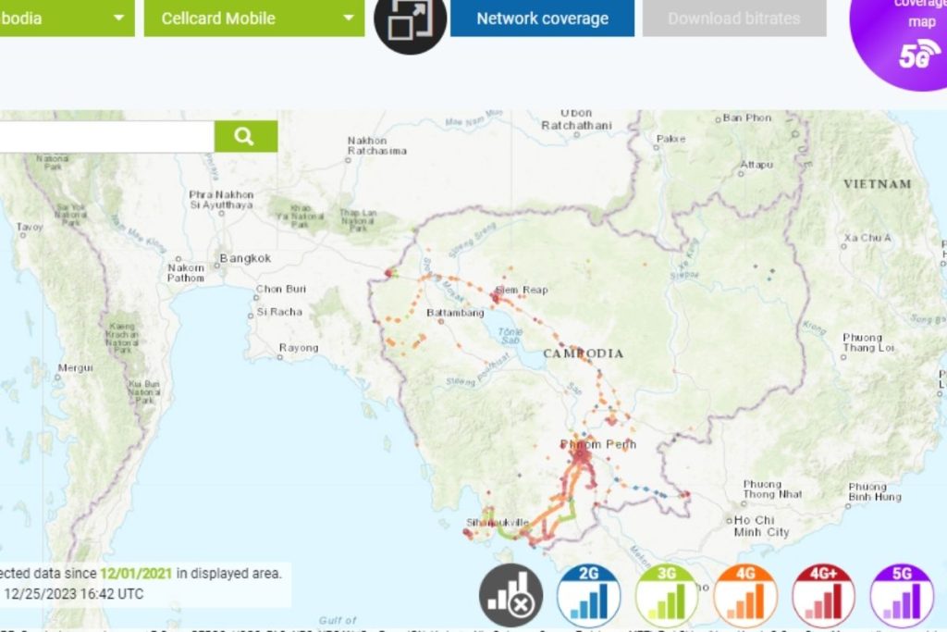Click the Siem Reap map label

522,290
